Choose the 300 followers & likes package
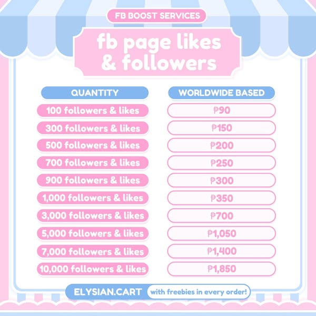316x316 pixels. click(93, 128)
